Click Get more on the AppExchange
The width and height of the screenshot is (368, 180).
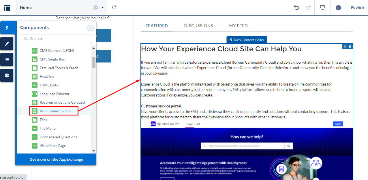pos(56,159)
